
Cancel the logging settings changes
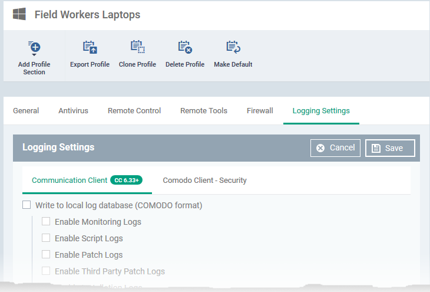[335, 148]
